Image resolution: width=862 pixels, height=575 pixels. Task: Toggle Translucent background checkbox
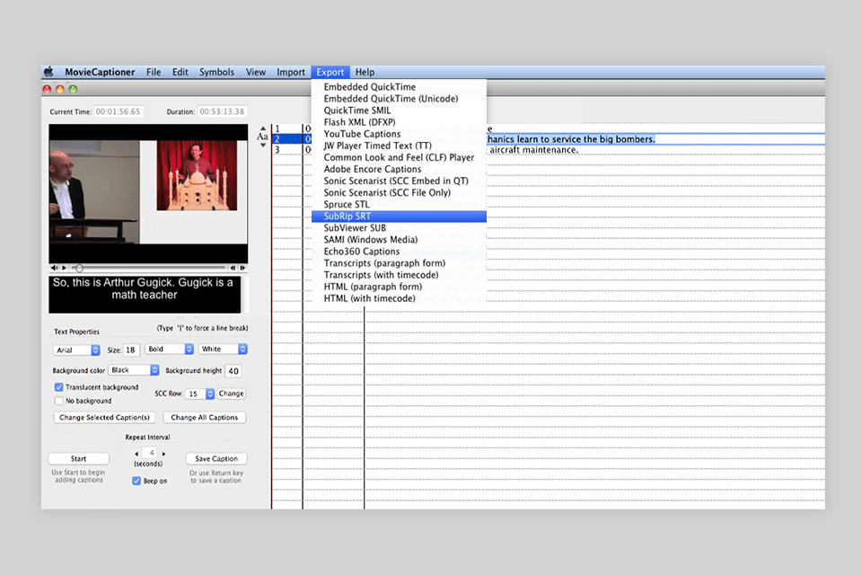tap(59, 387)
